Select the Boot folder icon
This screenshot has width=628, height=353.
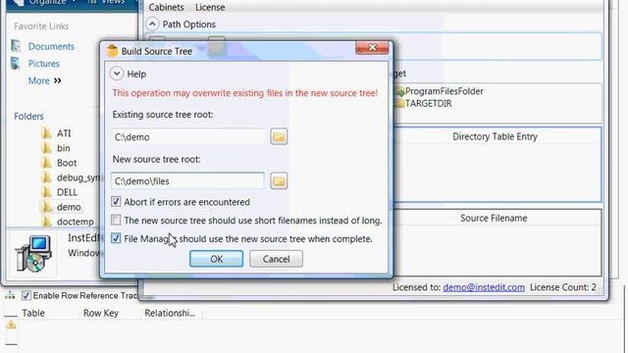click(47, 163)
